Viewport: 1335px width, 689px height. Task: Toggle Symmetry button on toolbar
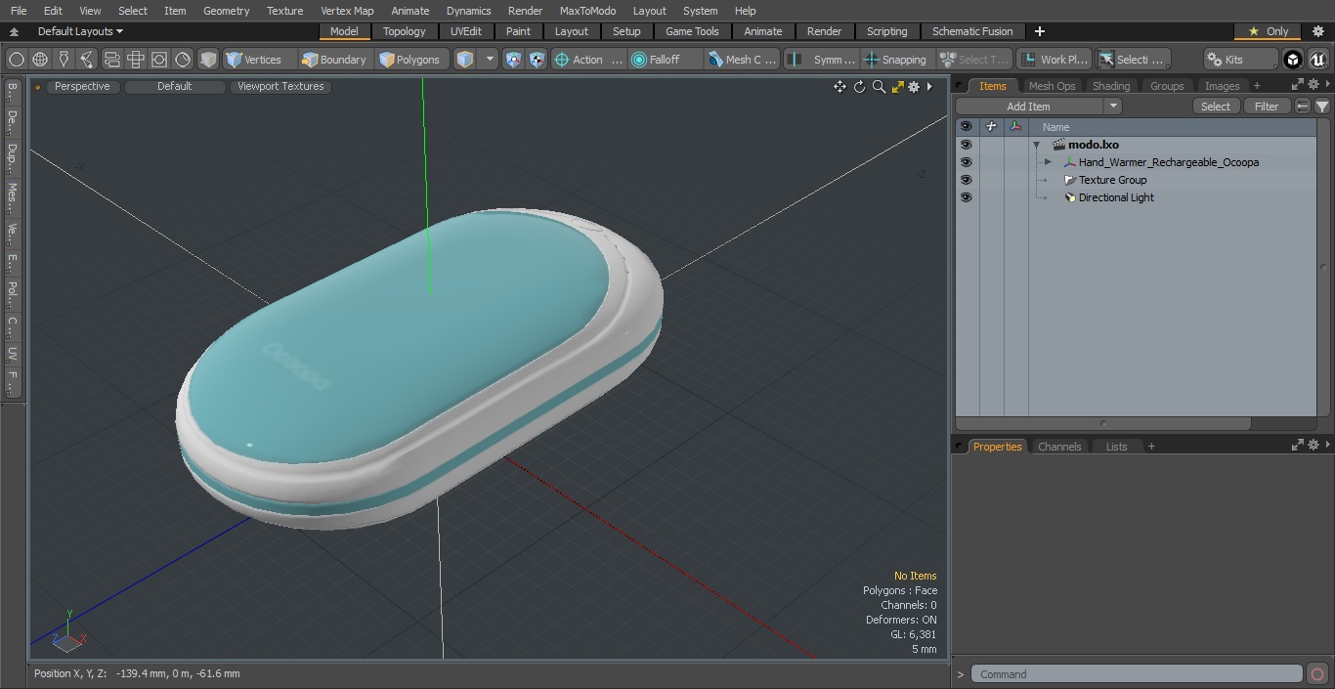point(822,60)
